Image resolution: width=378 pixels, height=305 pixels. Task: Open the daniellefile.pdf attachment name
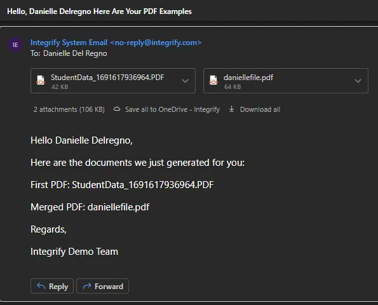pyautogui.click(x=248, y=78)
